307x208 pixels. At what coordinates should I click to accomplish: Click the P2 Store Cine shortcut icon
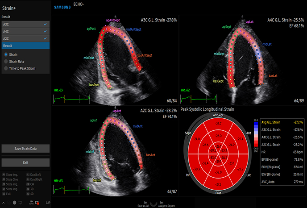(x=4, y=179)
